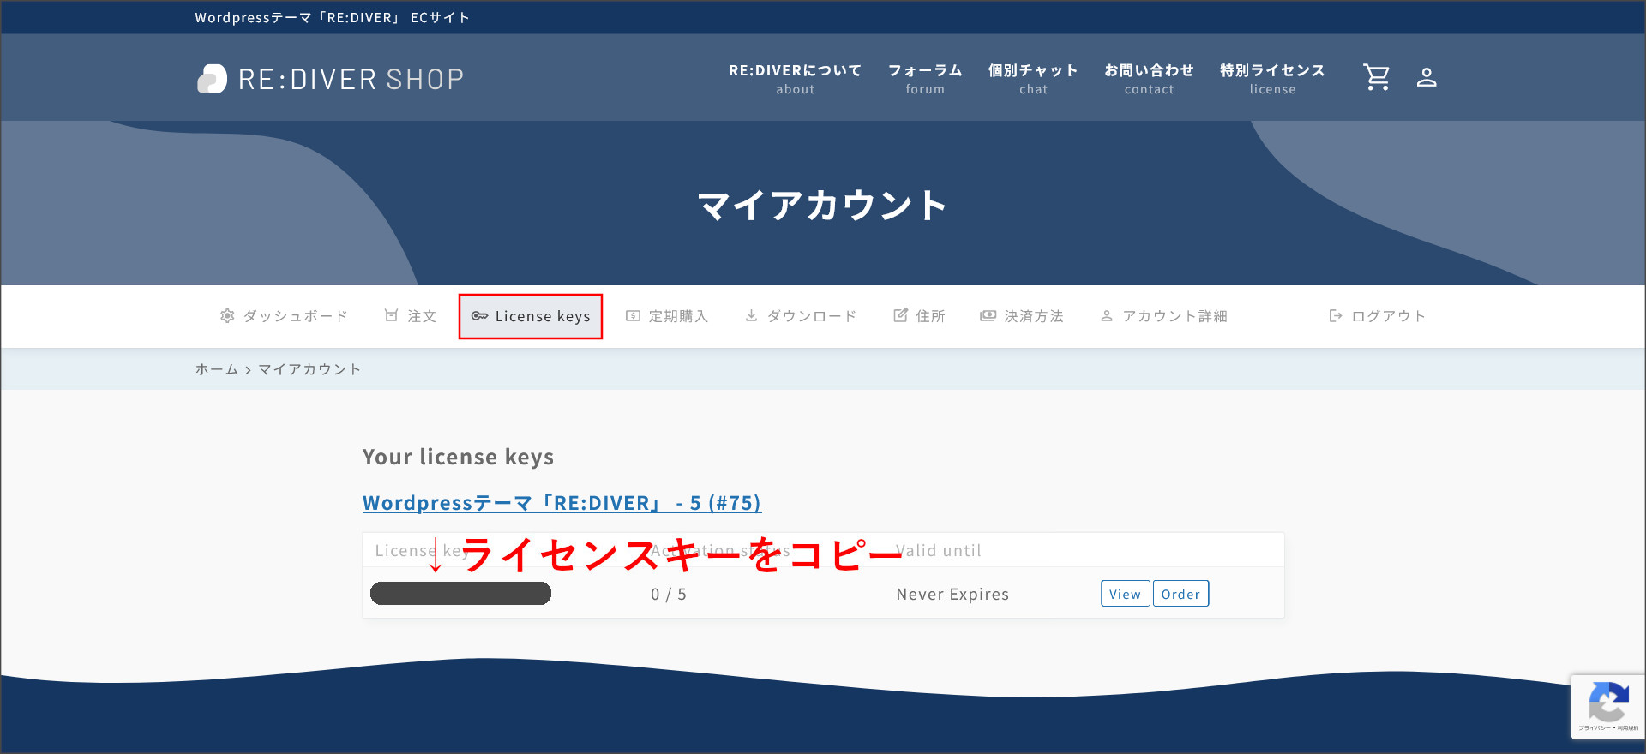The height and width of the screenshot is (754, 1646).
Task: Click the ホーム breadcrumb link
Action: (217, 369)
